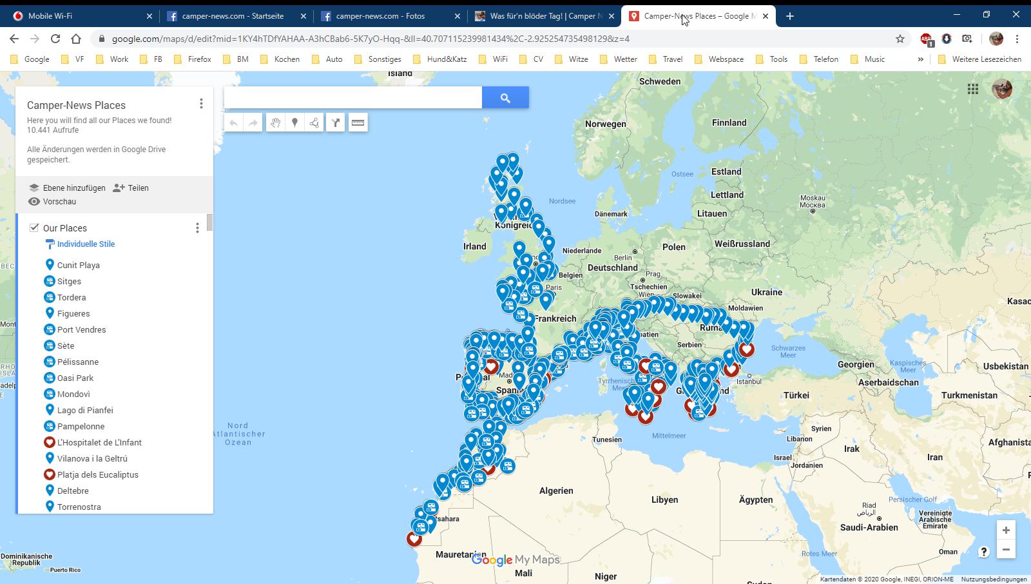Open the Wetter bookmarks folder
This screenshot has width=1031, height=584.
pos(619,59)
